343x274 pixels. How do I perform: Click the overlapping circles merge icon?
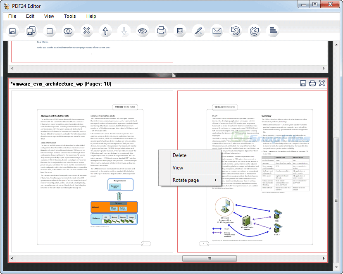[68, 31]
